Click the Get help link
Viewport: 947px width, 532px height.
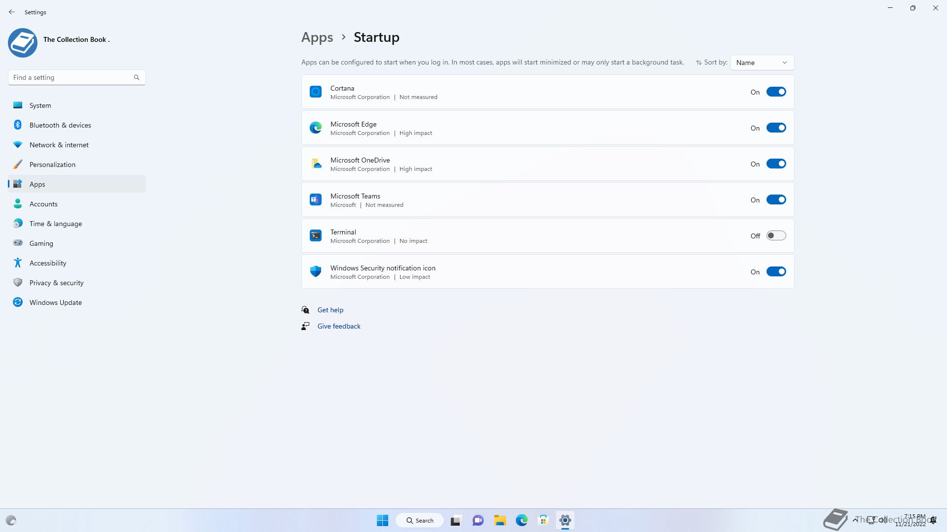[330, 310]
